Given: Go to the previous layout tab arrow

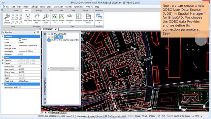Looking at the screenshot, I should 45,113.
